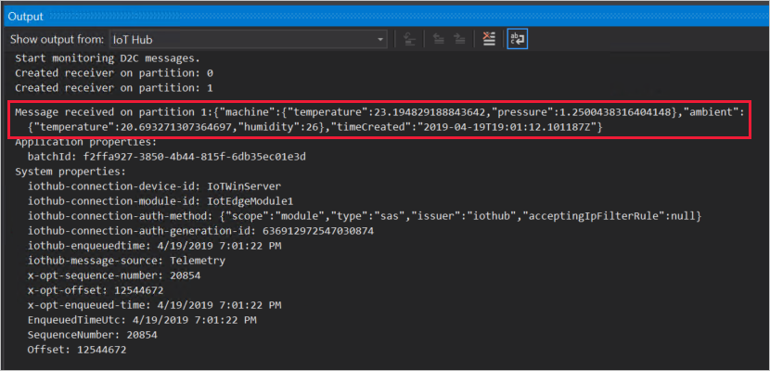
Task: Open the Show output from dropdown arrow
Action: click(x=380, y=39)
